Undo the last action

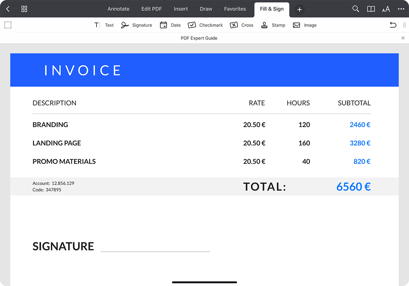tap(393, 25)
